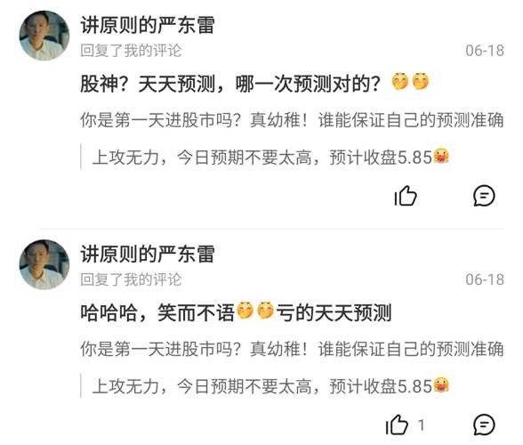Open the original post 上攻无力 in first reply
The image size is (523, 445).
(270, 158)
